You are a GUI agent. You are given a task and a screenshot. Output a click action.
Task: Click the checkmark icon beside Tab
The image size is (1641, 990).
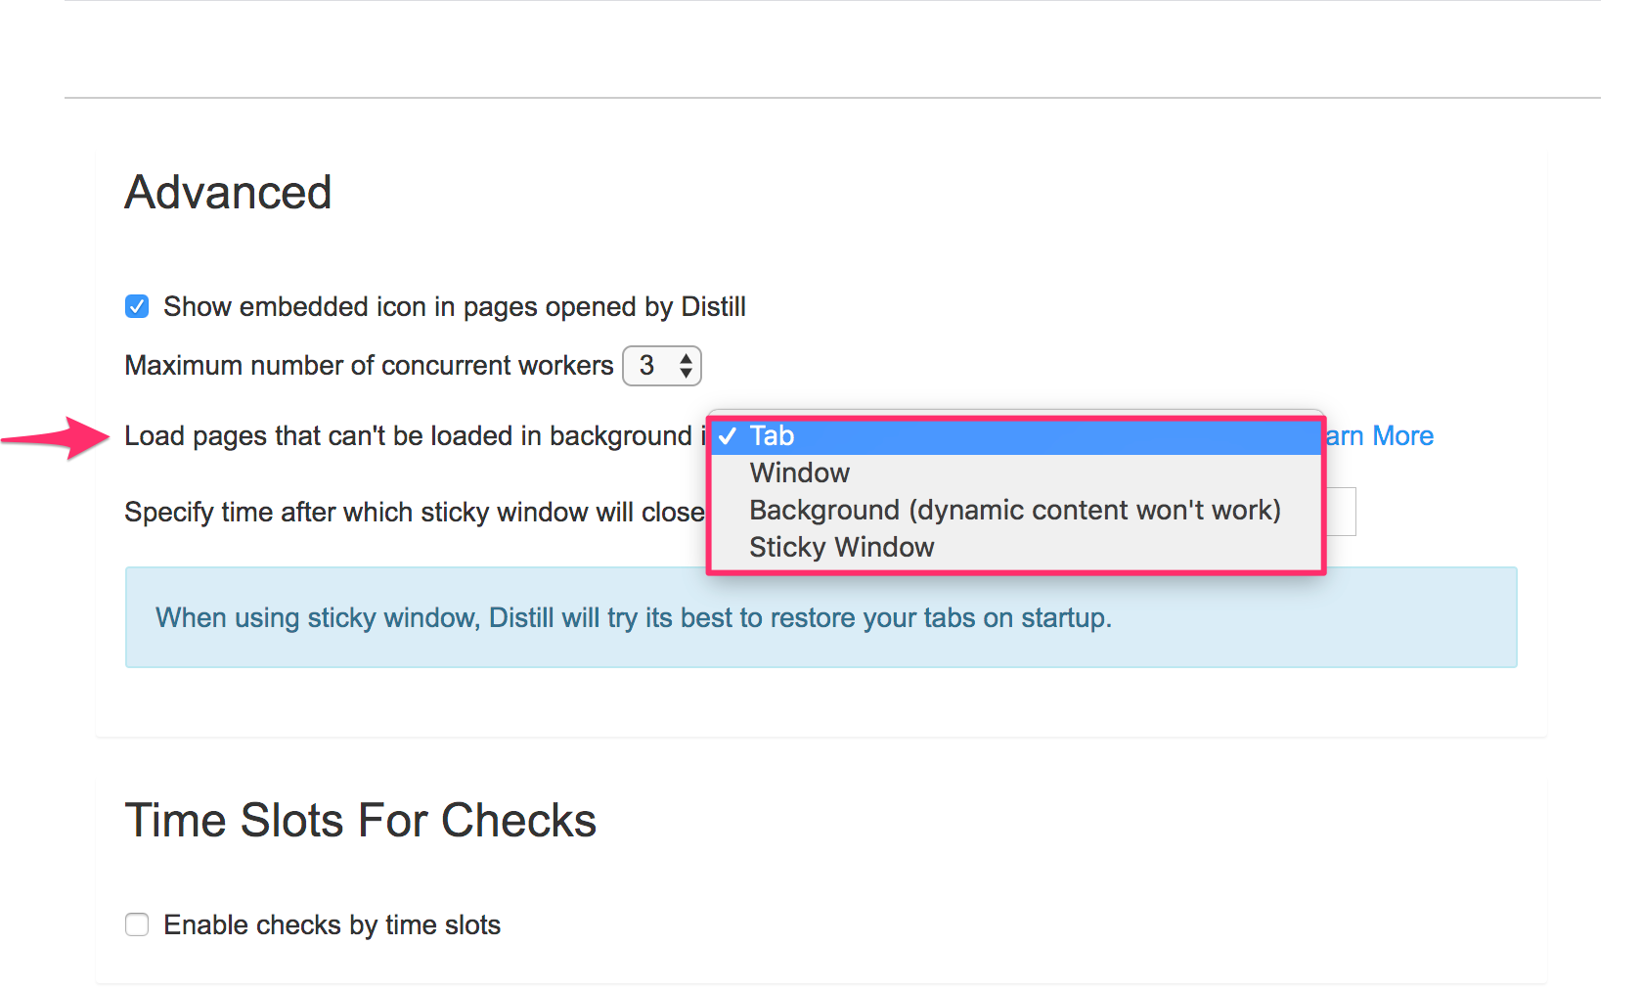tap(727, 436)
